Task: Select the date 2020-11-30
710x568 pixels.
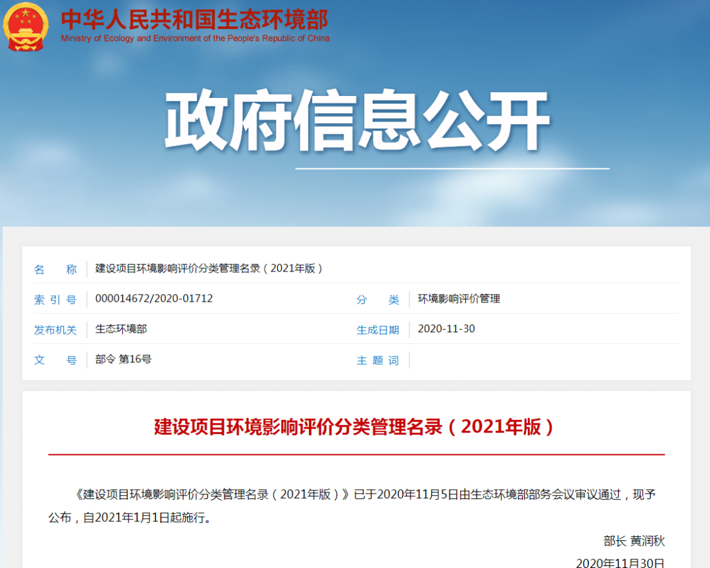Action: (x=446, y=329)
